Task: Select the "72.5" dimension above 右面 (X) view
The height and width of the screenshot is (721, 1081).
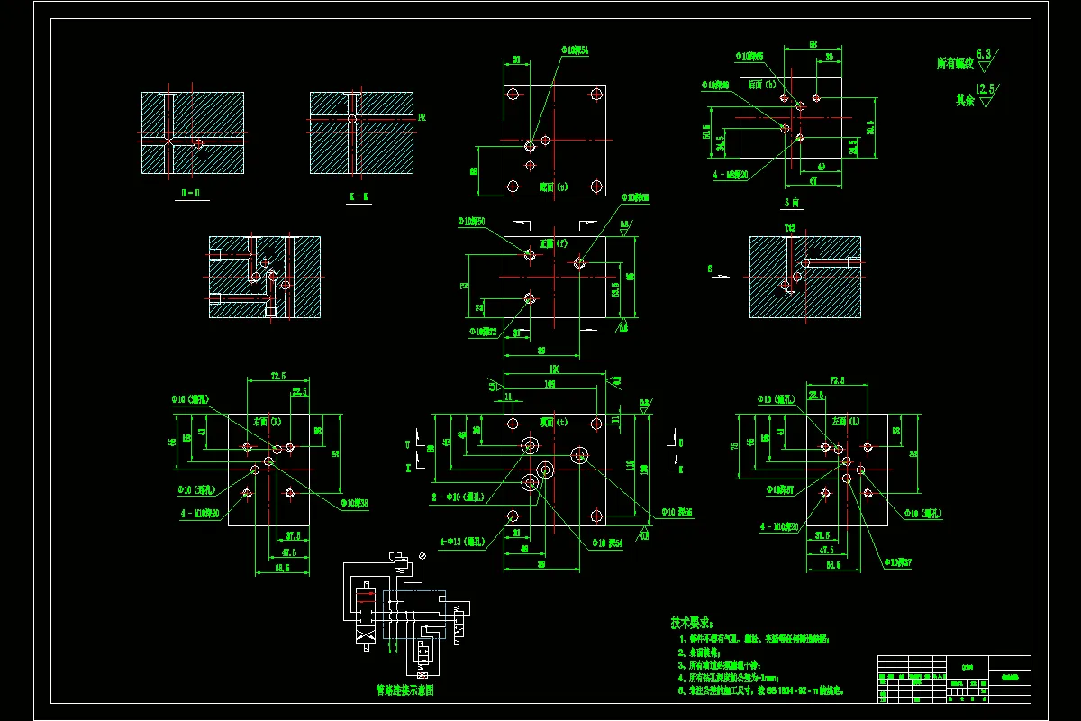Action: [x=277, y=374]
